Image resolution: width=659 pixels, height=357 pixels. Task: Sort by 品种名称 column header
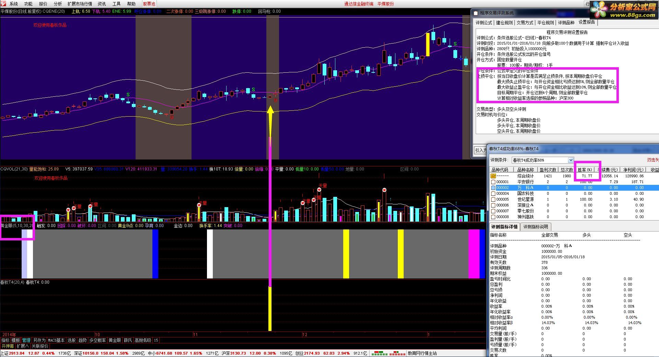pos(525,170)
